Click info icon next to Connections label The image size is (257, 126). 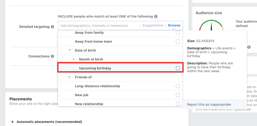point(52,56)
